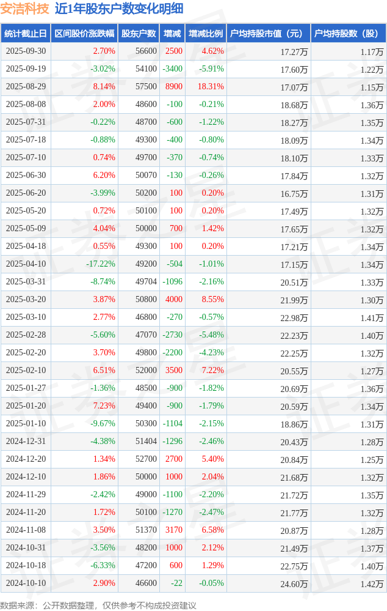Screen dimensions: 387x611
Task: Click the 8900 increase value cell
Action: click(173, 87)
